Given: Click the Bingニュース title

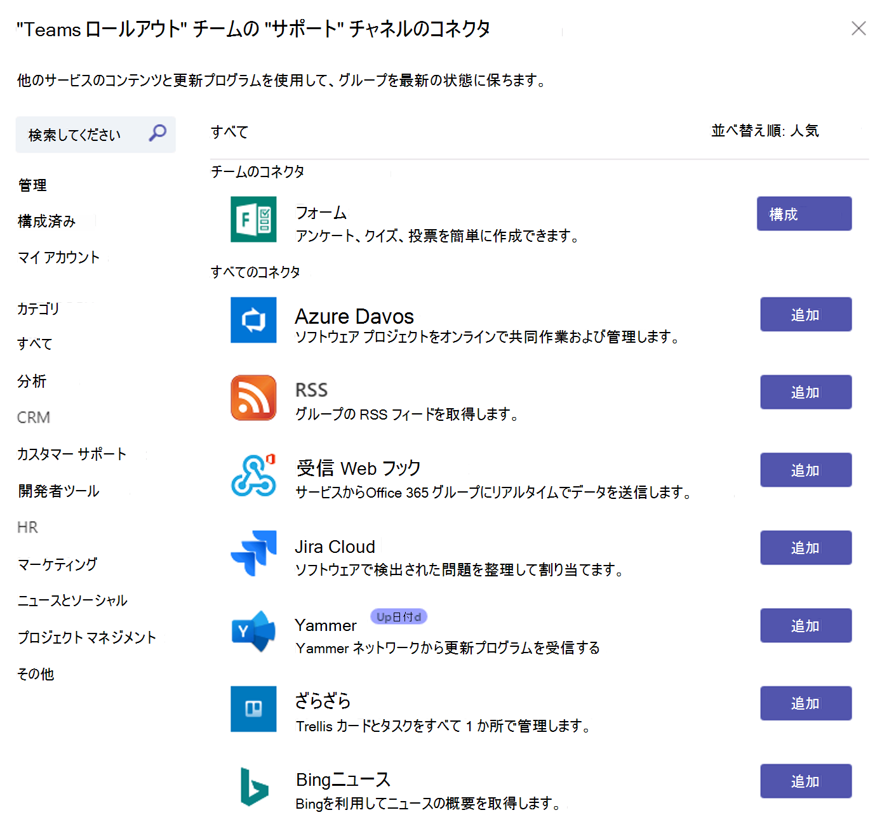Looking at the screenshot, I should 344,779.
